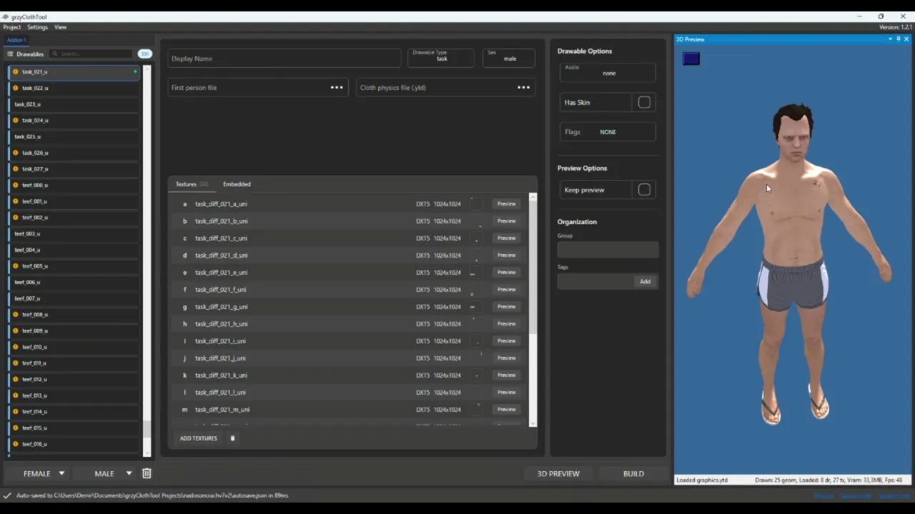Click the 531 drawable count badge
The height and width of the screenshot is (514, 915).
pos(145,54)
